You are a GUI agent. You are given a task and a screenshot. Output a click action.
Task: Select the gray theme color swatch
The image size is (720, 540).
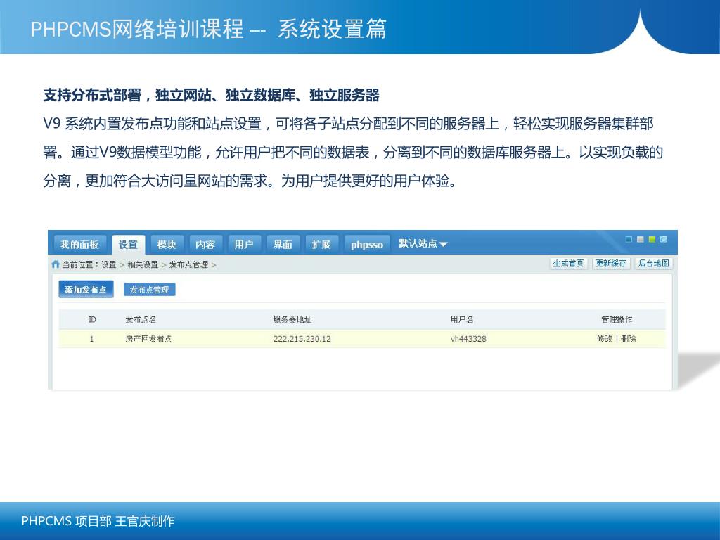click(x=640, y=239)
